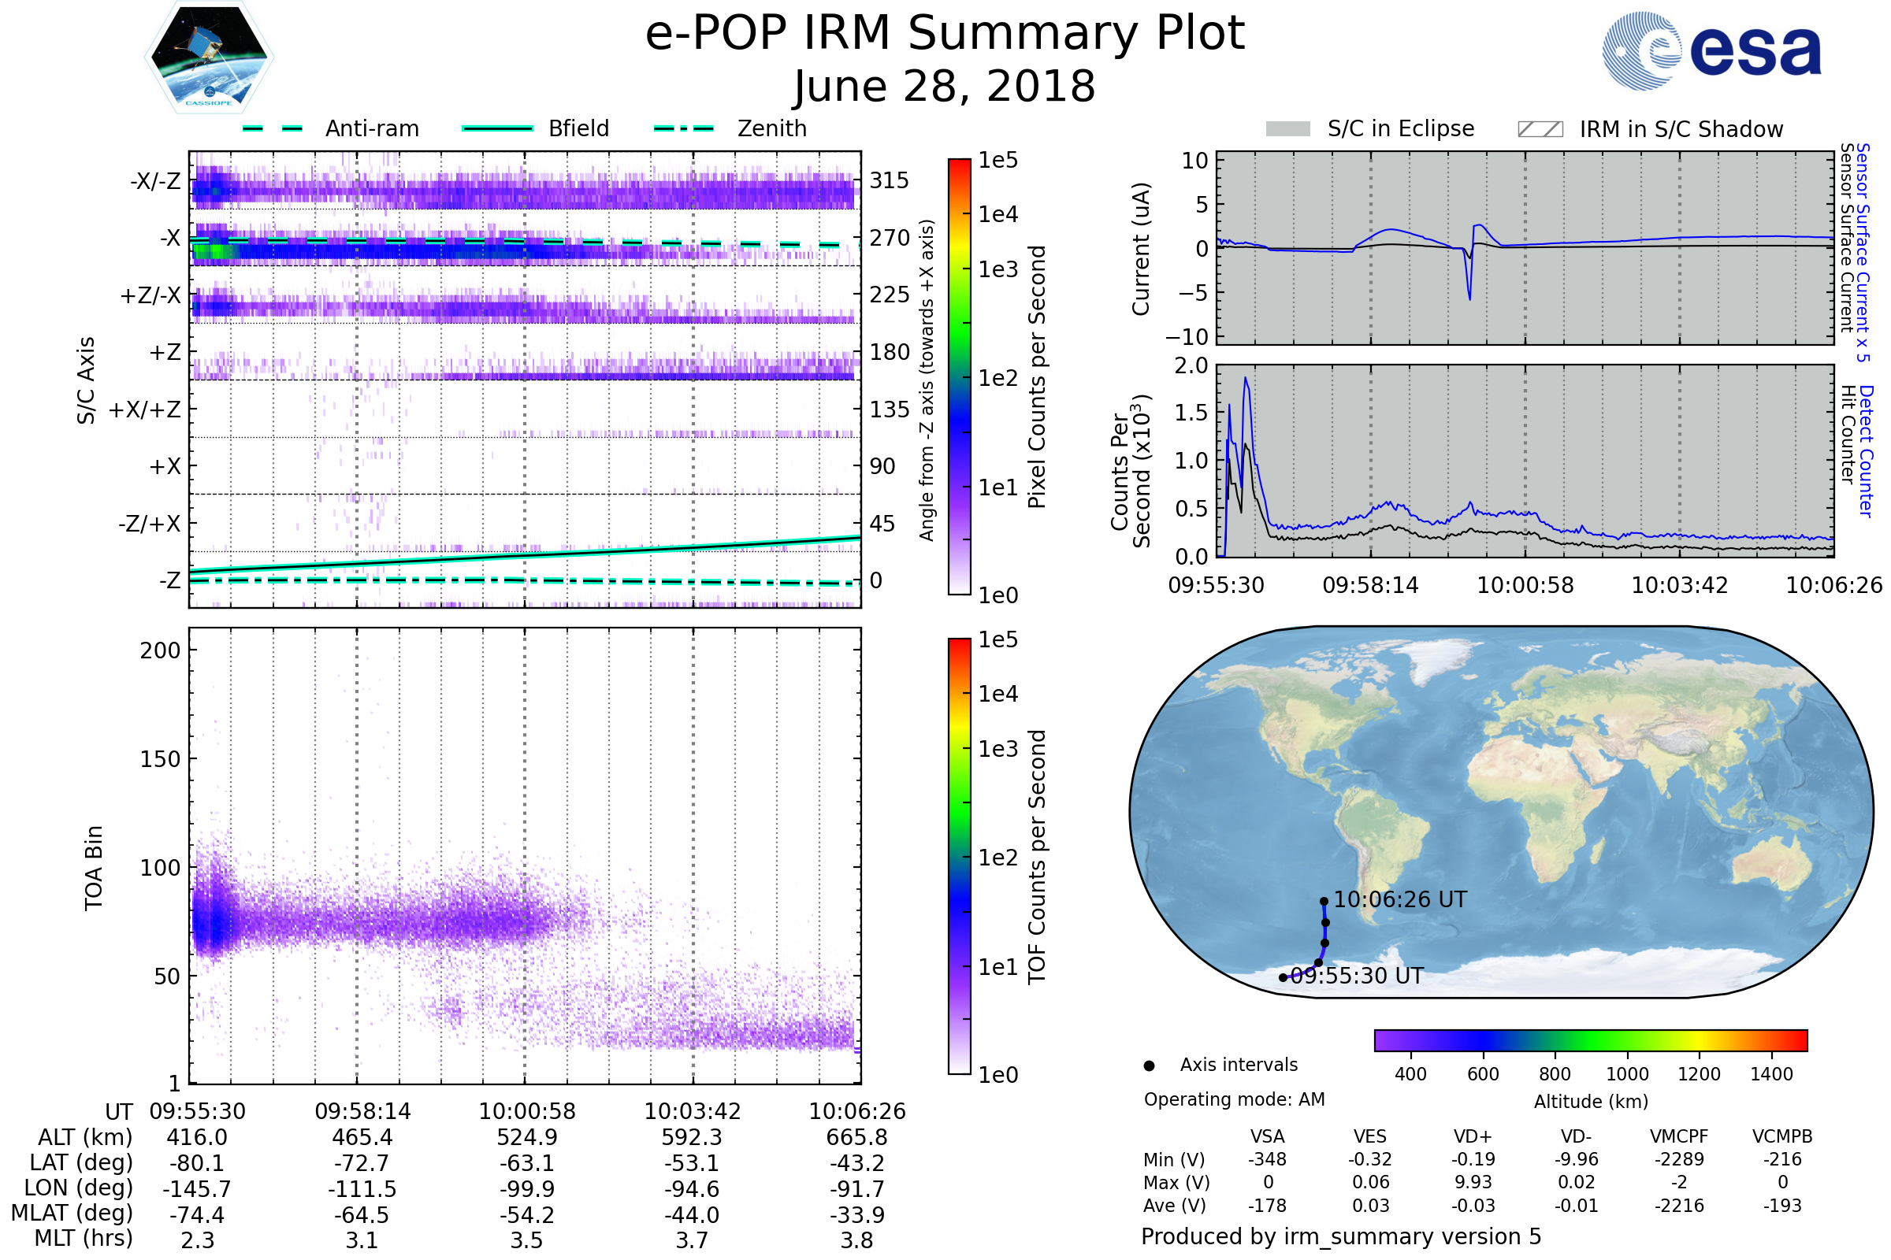Click the e-POP IRM Summary Plot title

945,34
